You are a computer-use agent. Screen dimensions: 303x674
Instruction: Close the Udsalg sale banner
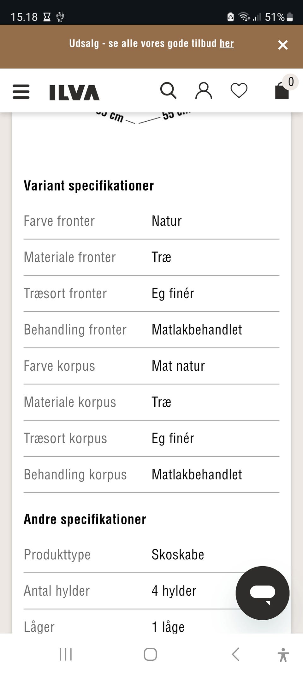[283, 45]
